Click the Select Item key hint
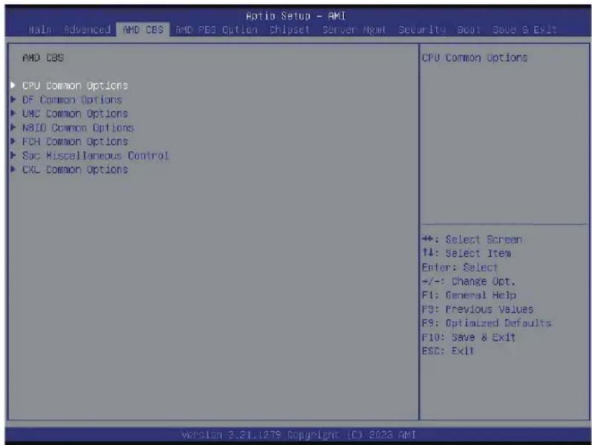 click(466, 253)
